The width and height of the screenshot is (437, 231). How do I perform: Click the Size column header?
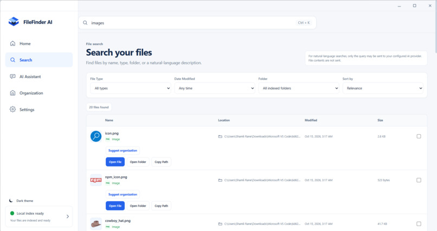(380, 120)
